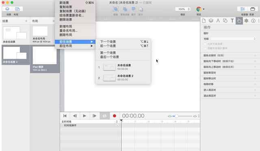Open the zoom percentage stepper
The height and width of the screenshot is (151, 260).
pyautogui.click(x=188, y=9)
